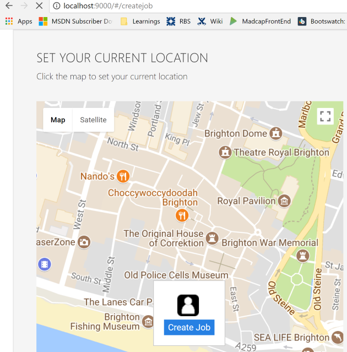Click the Create Job button
Image resolution: width=347 pixels, height=352 pixels.
(189, 327)
